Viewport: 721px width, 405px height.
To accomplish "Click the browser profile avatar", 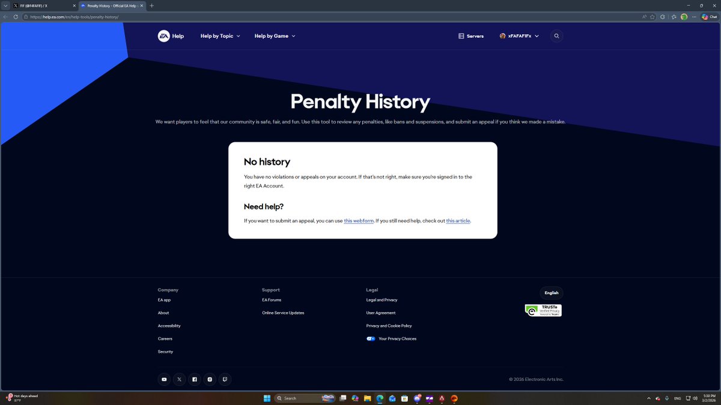I will (684, 17).
